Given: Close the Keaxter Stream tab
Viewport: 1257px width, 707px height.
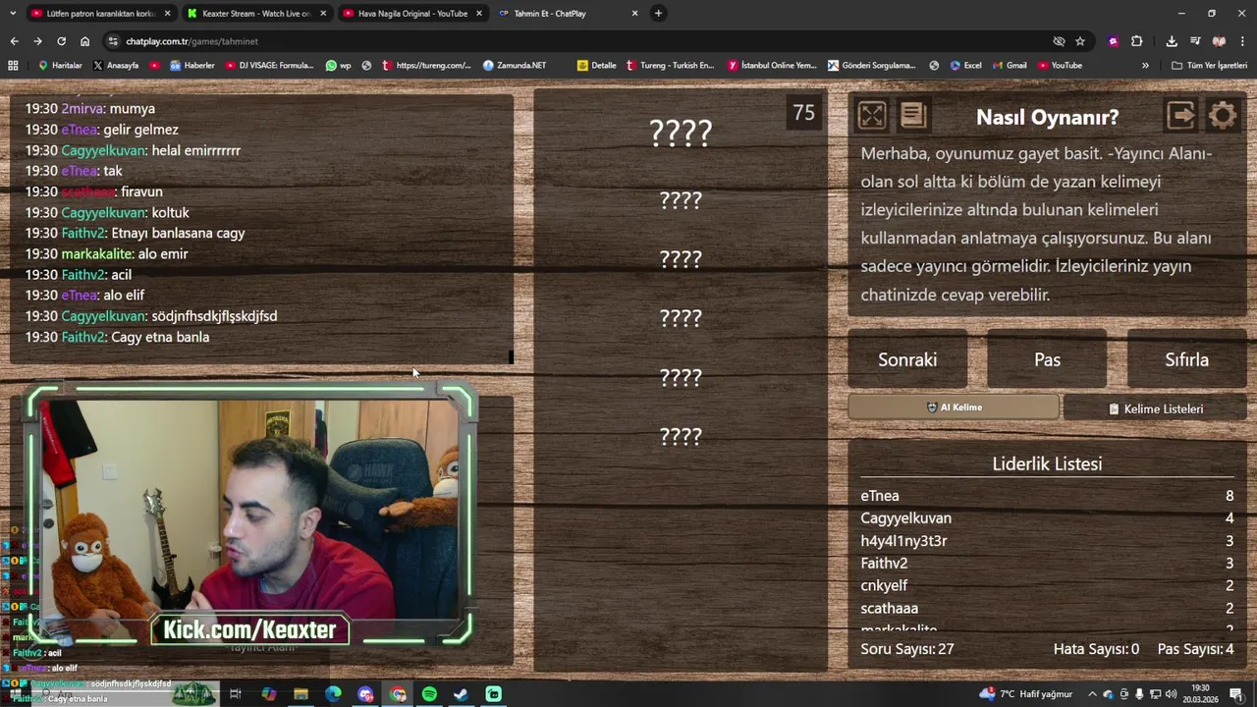Looking at the screenshot, I should point(323,14).
